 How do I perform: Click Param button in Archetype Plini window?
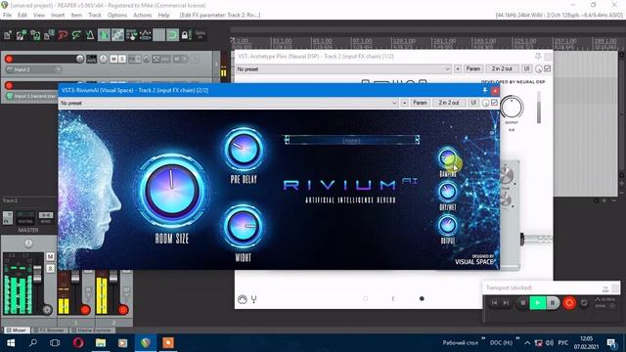pyautogui.click(x=473, y=69)
